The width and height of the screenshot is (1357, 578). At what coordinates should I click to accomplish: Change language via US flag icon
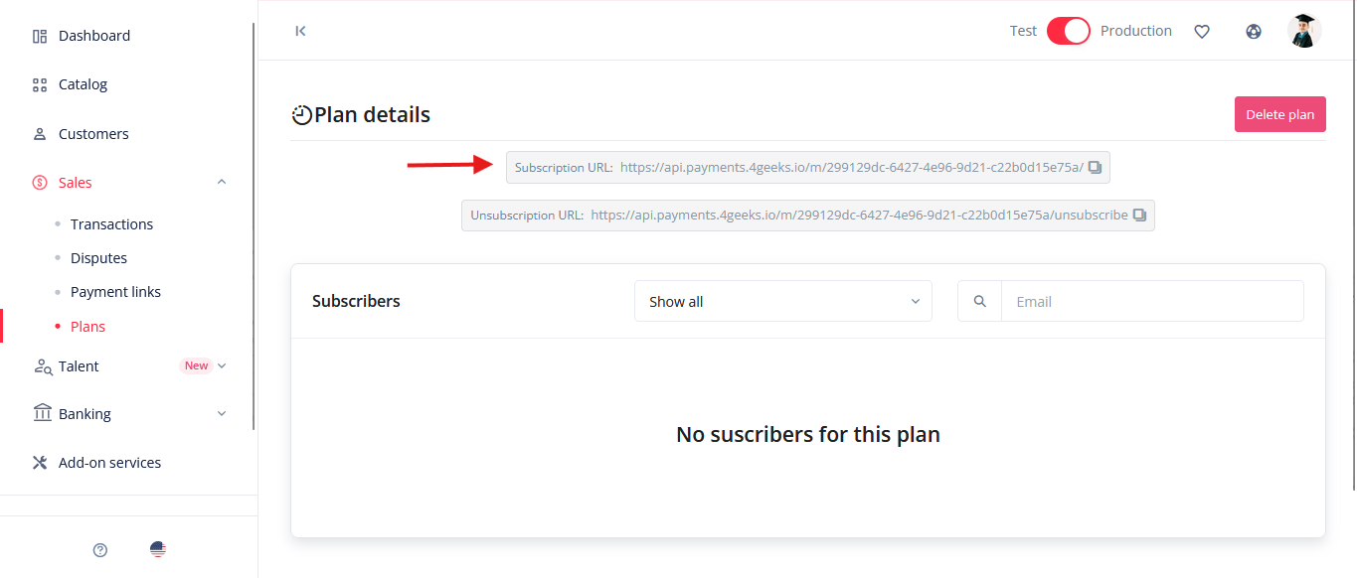pyautogui.click(x=158, y=549)
